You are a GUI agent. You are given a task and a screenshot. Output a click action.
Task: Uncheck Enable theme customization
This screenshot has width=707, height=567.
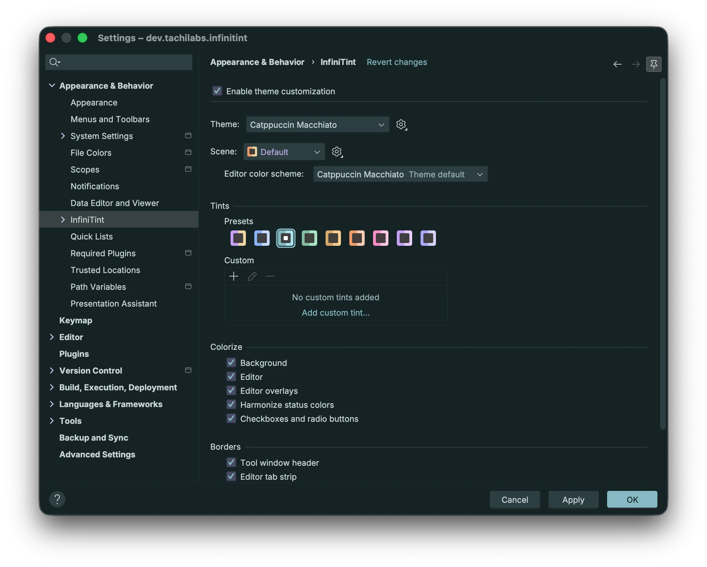click(x=217, y=91)
